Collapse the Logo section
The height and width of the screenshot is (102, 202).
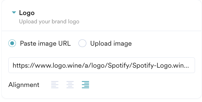coord(14,12)
